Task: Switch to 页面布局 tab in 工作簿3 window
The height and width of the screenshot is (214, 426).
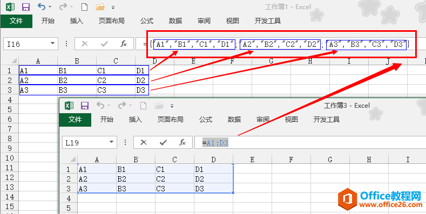Action: coord(170,119)
